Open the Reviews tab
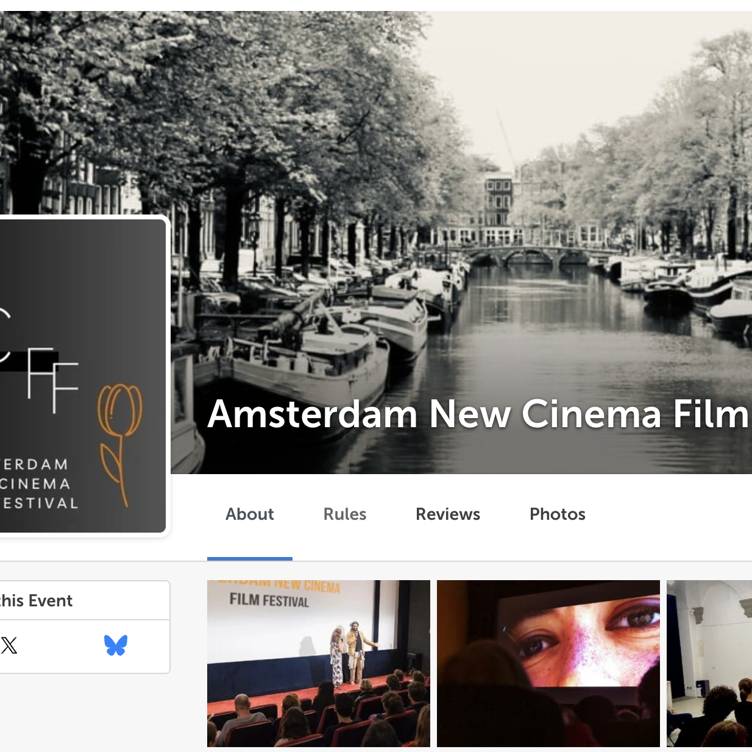The image size is (752, 752). (447, 515)
